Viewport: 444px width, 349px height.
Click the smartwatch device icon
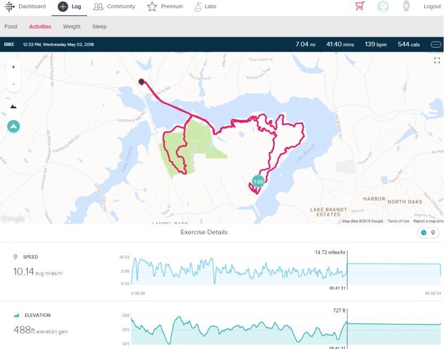406,6
